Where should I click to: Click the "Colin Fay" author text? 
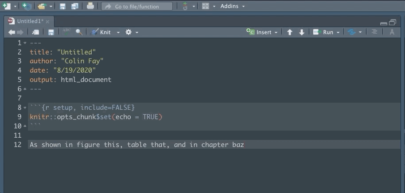pyautogui.click(x=82, y=61)
